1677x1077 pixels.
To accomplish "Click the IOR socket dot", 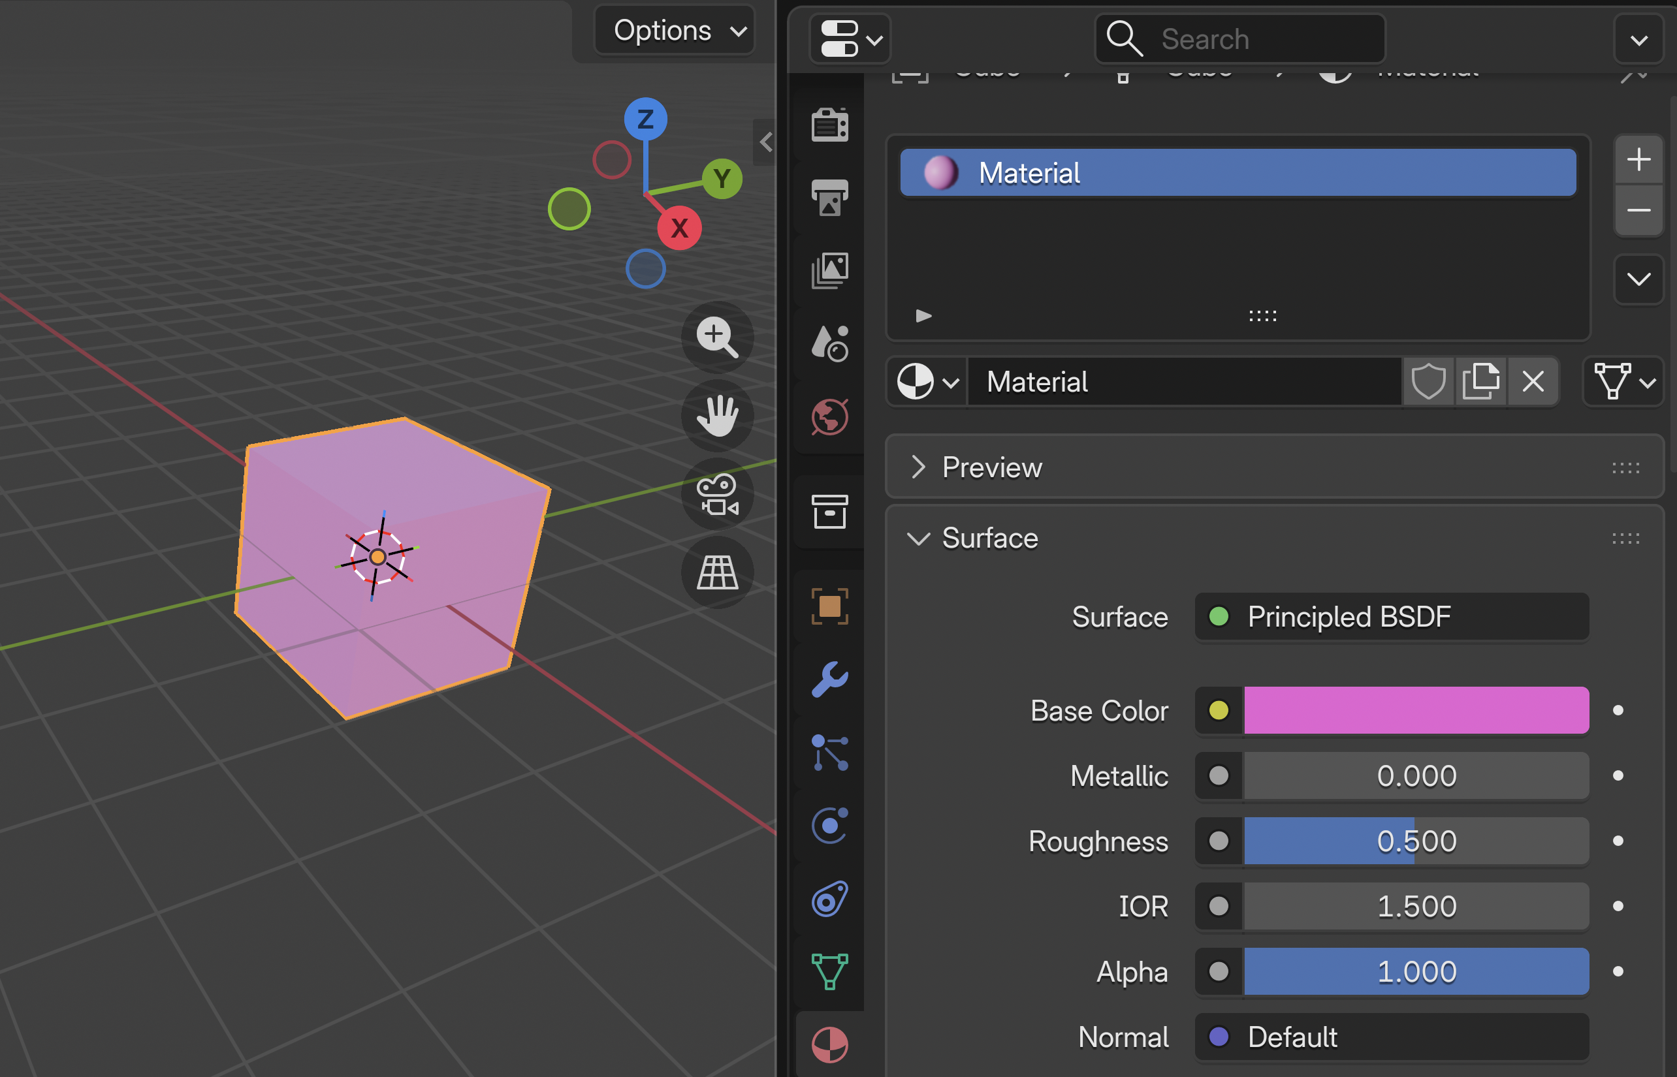I will [x=1218, y=906].
